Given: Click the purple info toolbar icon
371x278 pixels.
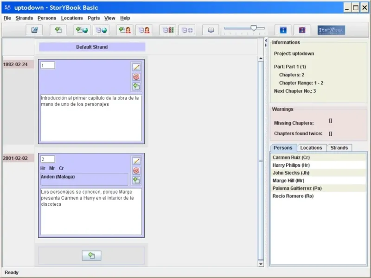Looking at the screenshot, I should click(302, 30).
